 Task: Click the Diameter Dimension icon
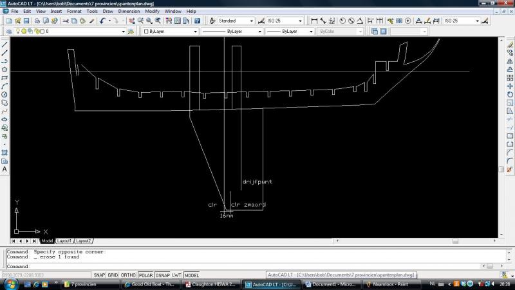(351, 21)
